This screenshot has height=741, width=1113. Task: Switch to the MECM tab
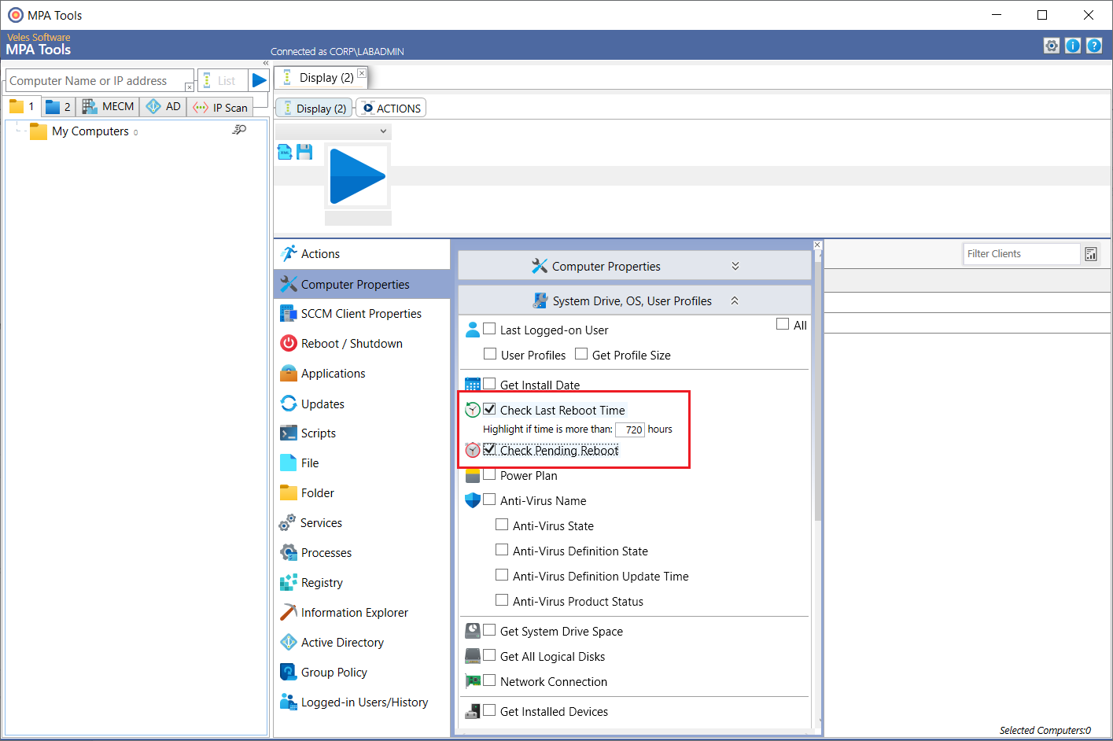tap(109, 106)
